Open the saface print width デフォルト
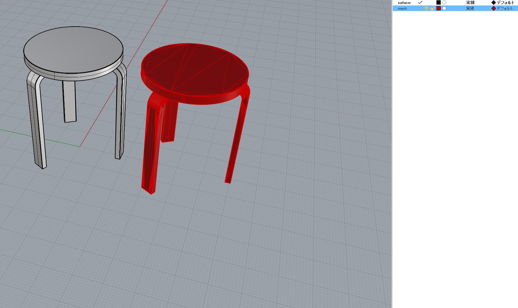This screenshot has height=308, width=518. point(505,3)
